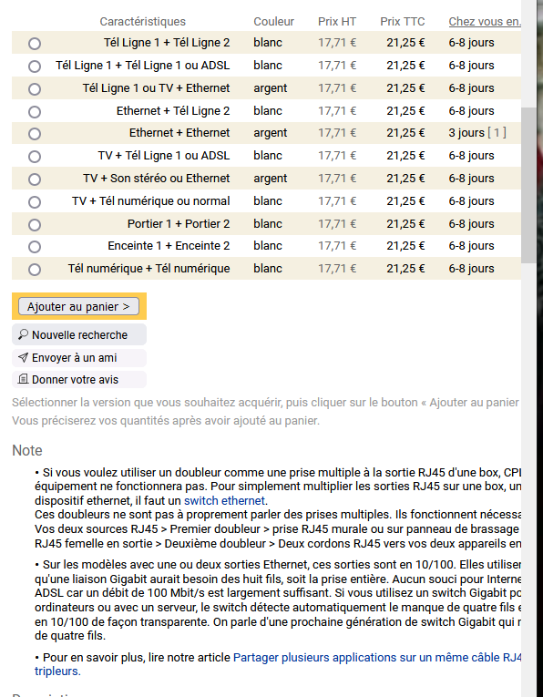Viewport: 543px width, 697px height.
Task: Pick the Portier 1 + Portier 2 radio button
Action: coord(35,224)
